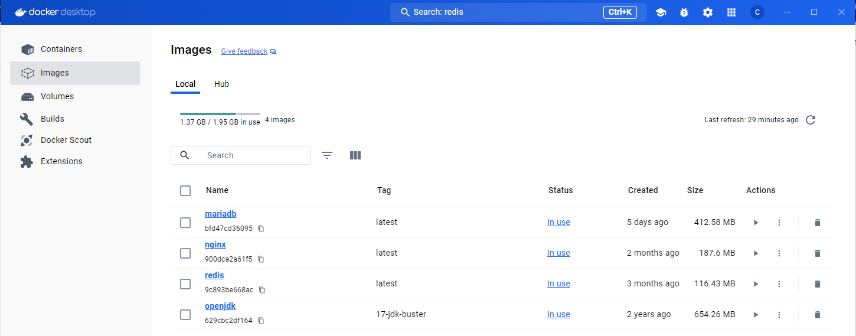
Task: Sort by the Created column header
Action: 643,190
